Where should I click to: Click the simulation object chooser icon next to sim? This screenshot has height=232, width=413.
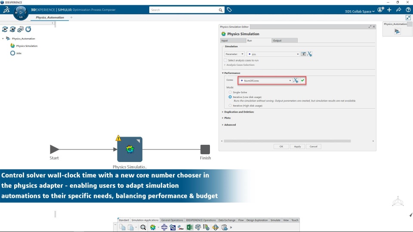[x=303, y=54]
